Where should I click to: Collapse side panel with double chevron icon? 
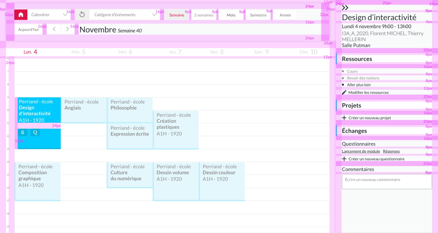pyautogui.click(x=345, y=8)
